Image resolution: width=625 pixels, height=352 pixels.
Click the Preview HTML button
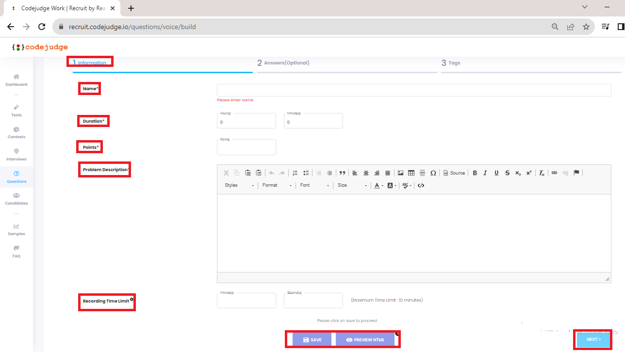[x=365, y=340]
